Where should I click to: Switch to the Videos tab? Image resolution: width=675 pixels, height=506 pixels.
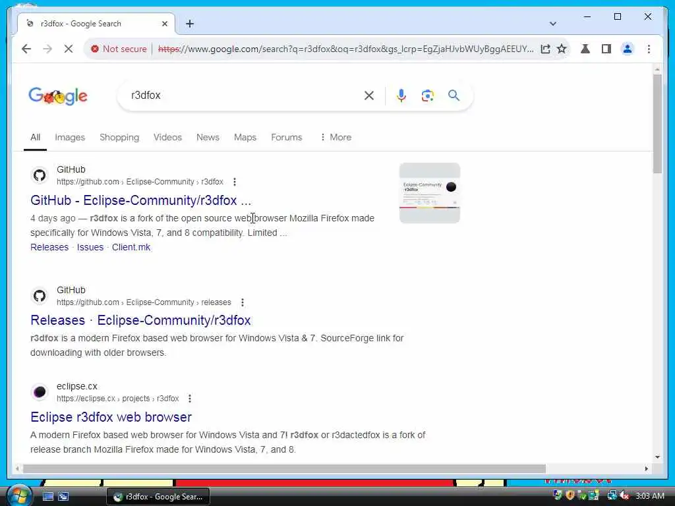(167, 137)
